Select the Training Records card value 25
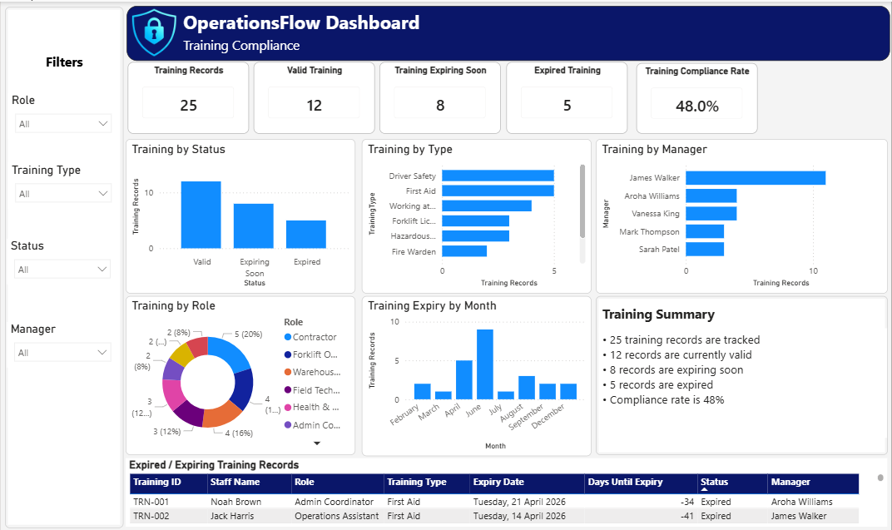The height and width of the screenshot is (530, 892). pyautogui.click(x=188, y=105)
